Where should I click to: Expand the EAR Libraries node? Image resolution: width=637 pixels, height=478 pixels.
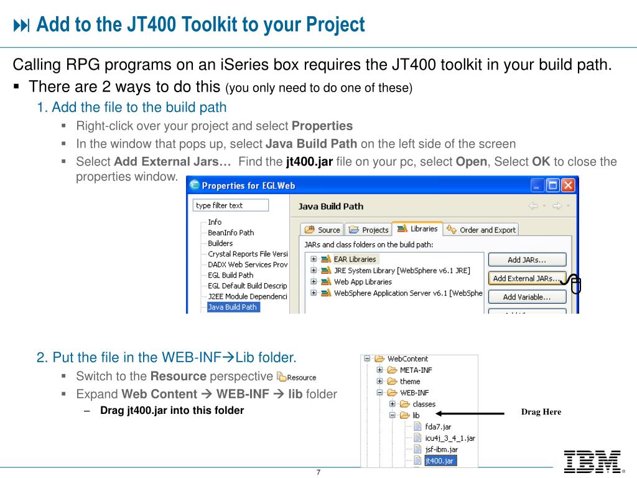[x=314, y=259]
